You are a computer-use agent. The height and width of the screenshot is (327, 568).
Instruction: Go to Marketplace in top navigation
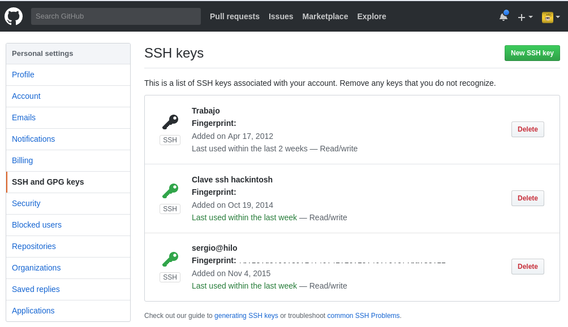pyautogui.click(x=325, y=16)
